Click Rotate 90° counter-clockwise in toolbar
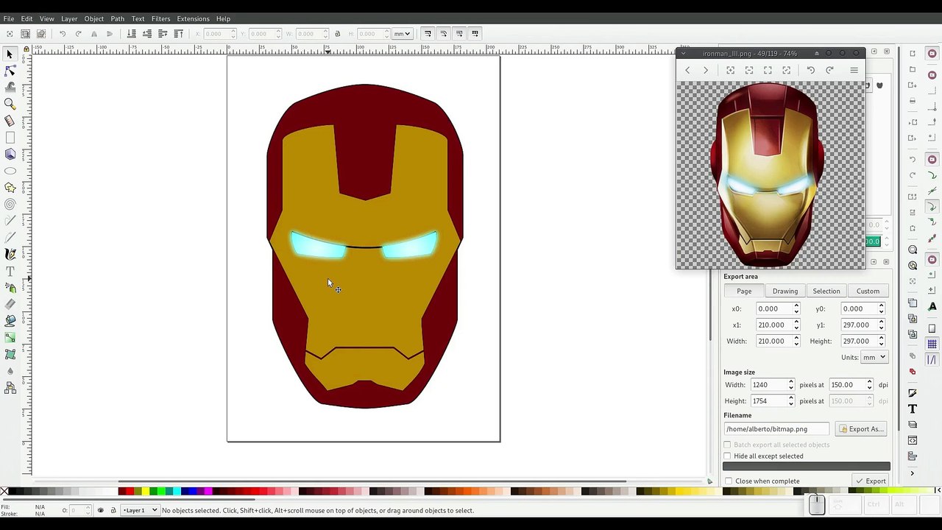The image size is (942, 530). (62, 34)
